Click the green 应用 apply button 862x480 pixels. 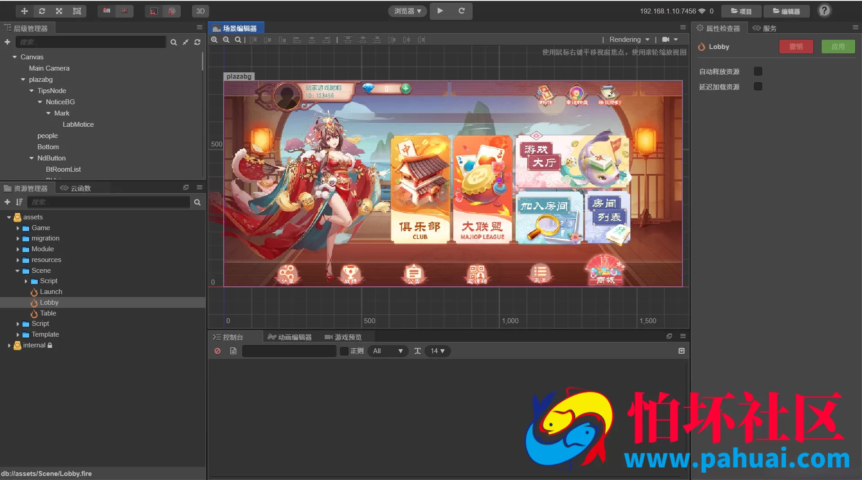click(x=838, y=46)
